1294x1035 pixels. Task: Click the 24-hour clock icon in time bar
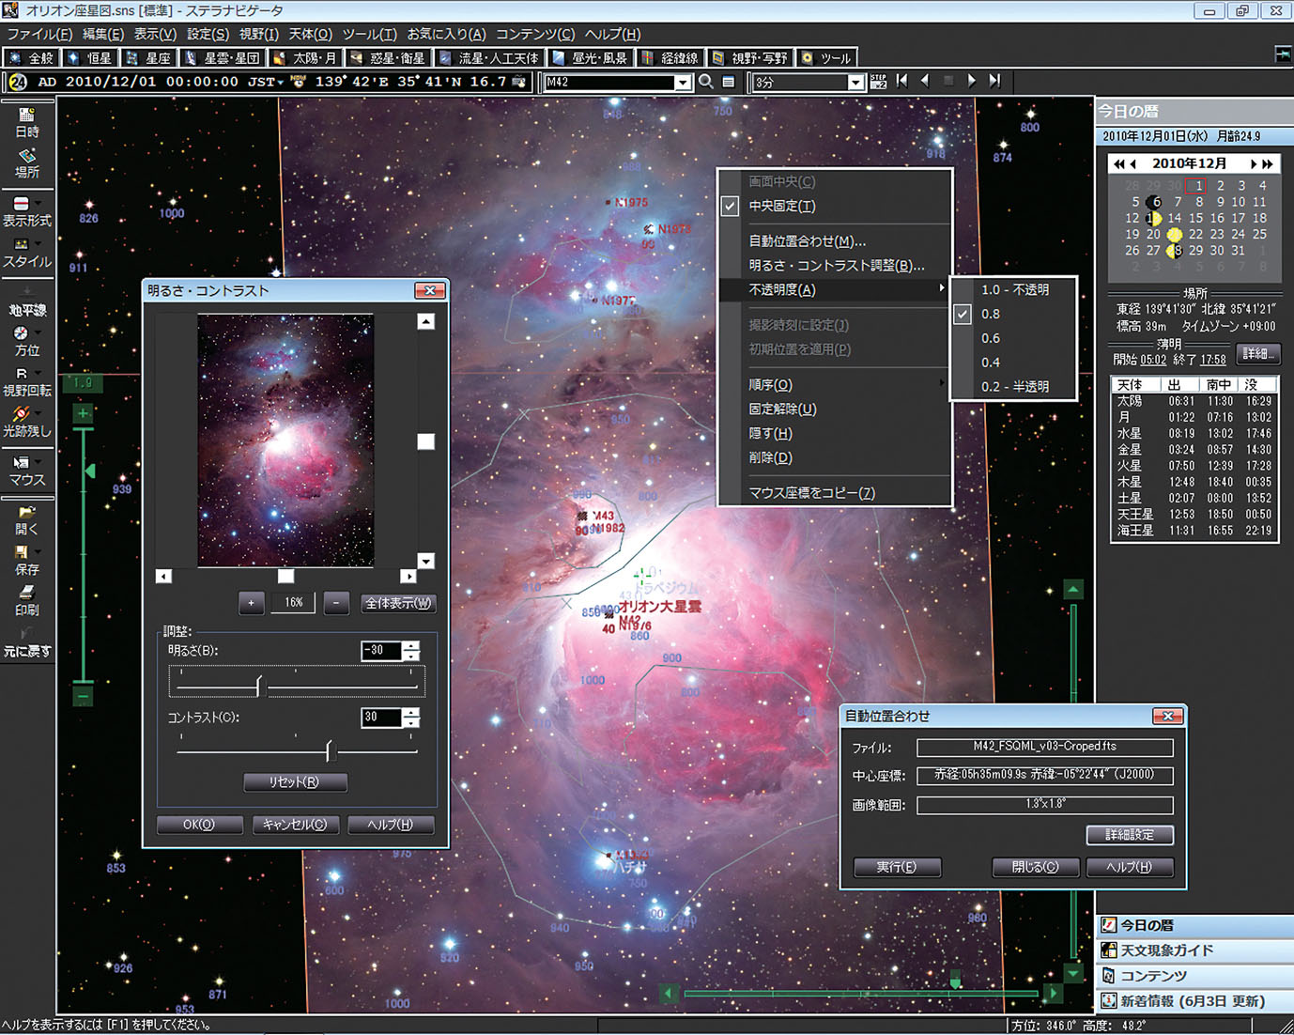click(18, 82)
